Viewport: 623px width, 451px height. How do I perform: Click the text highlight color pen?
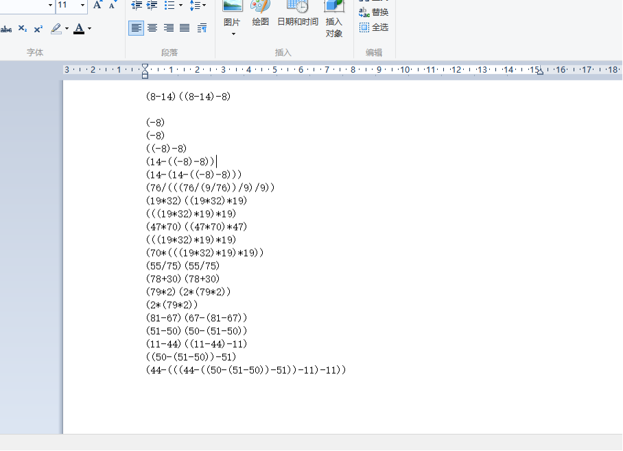pyautogui.click(x=56, y=29)
